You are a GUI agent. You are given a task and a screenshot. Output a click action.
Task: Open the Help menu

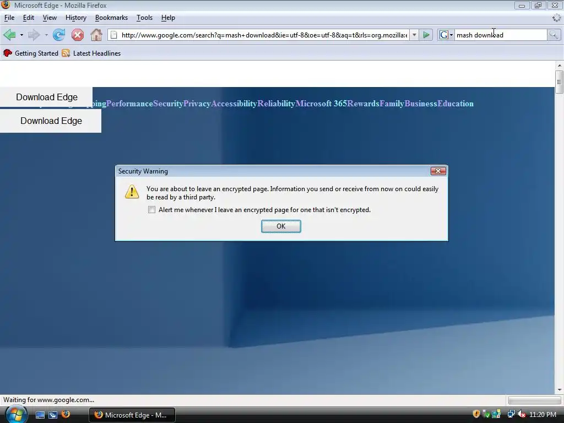[168, 18]
